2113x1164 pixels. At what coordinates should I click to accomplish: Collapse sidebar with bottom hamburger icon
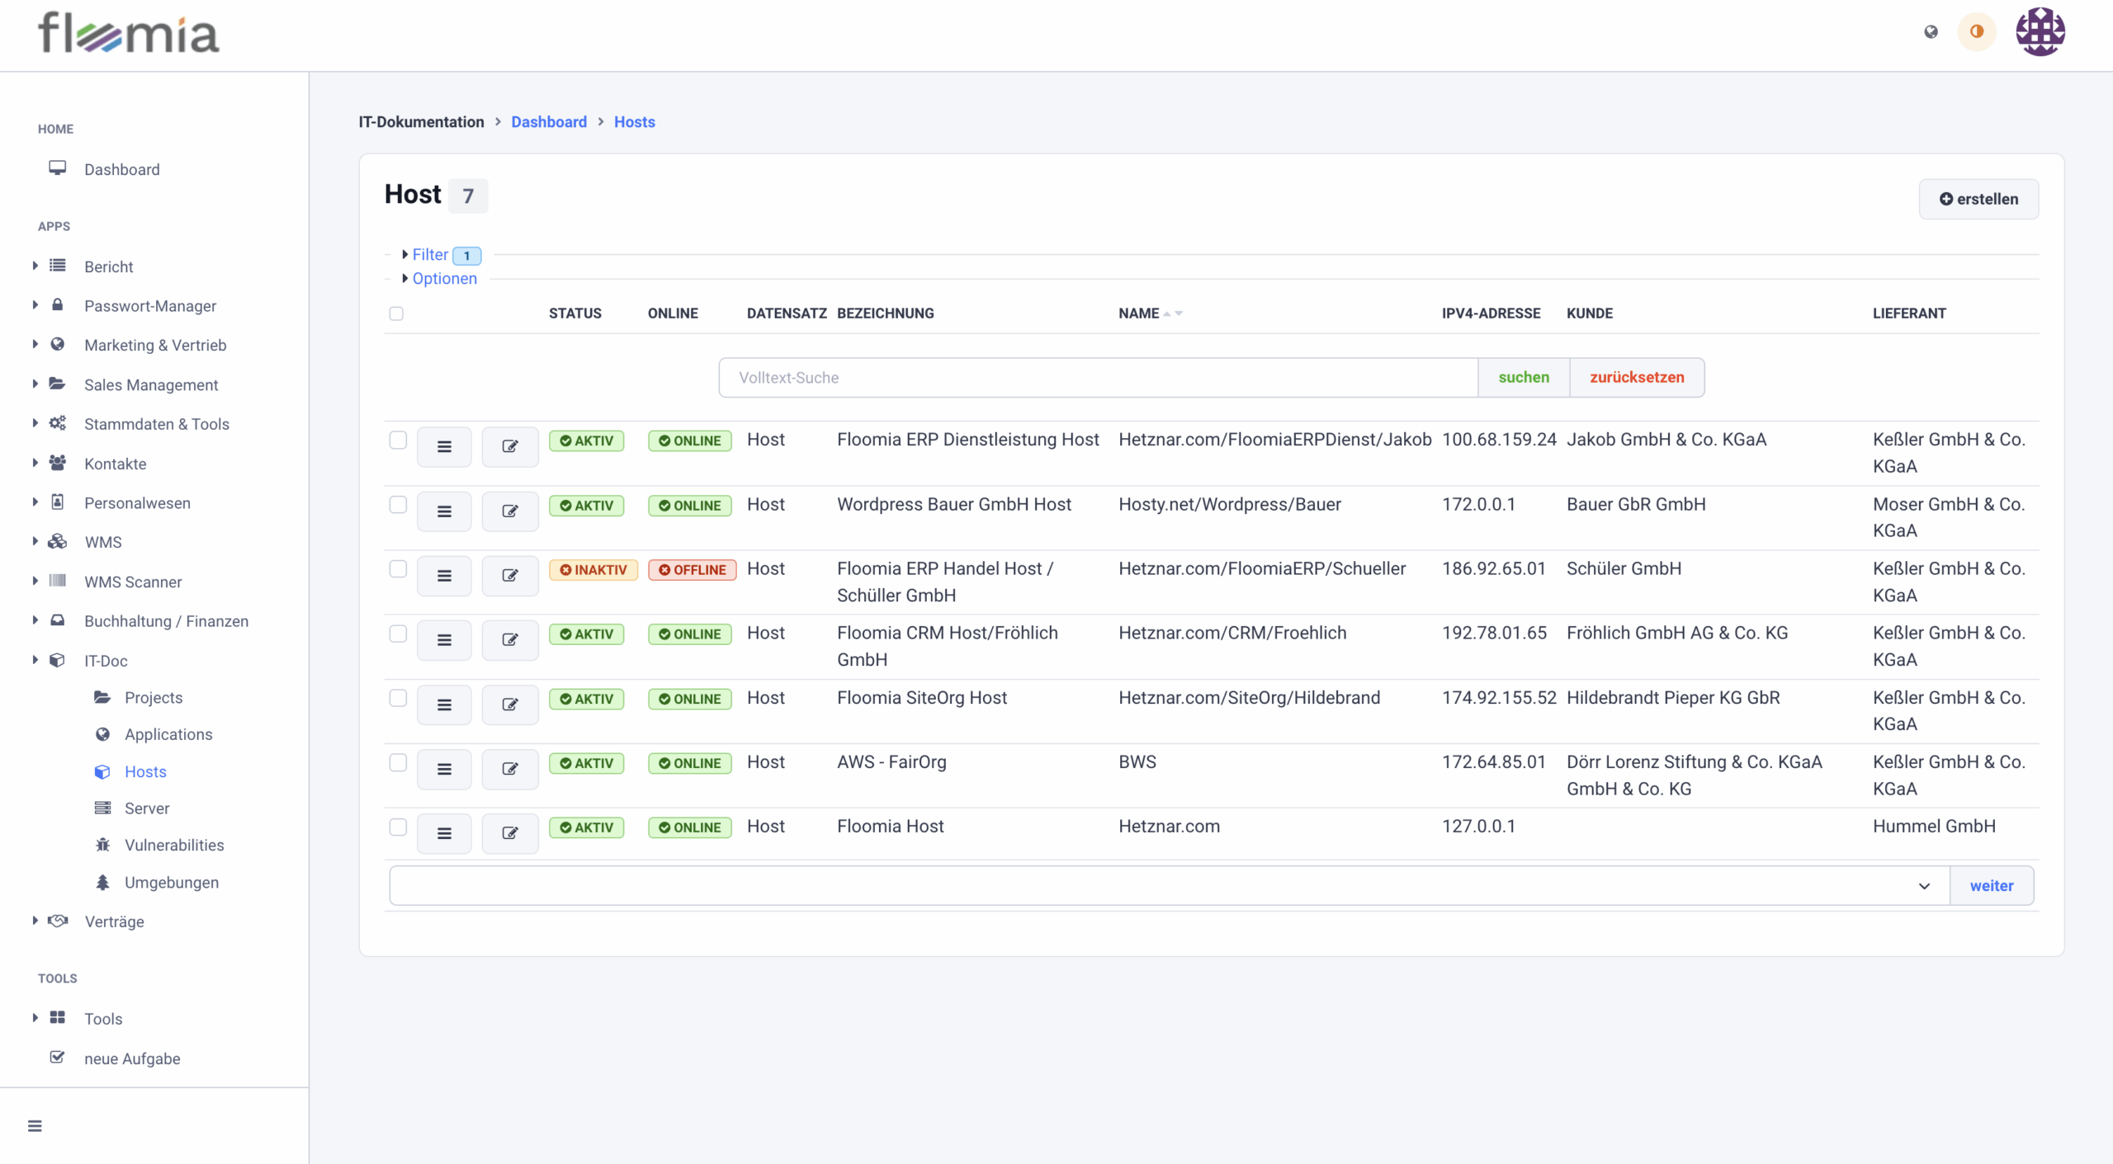click(x=35, y=1126)
